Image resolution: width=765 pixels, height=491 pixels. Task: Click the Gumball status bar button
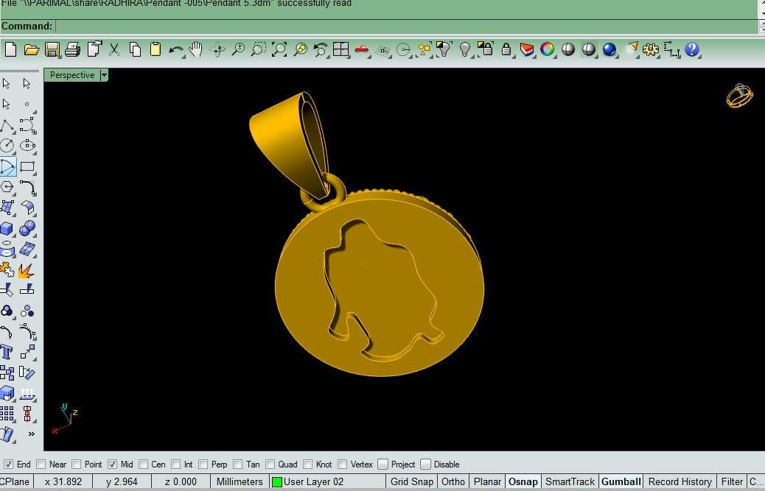point(621,481)
